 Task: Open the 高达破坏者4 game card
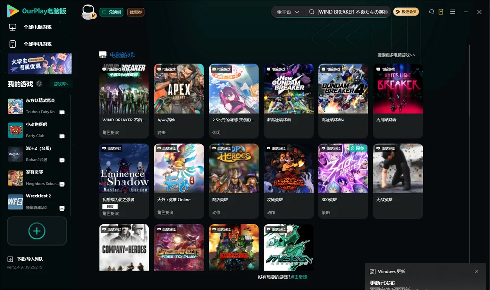(x=343, y=100)
